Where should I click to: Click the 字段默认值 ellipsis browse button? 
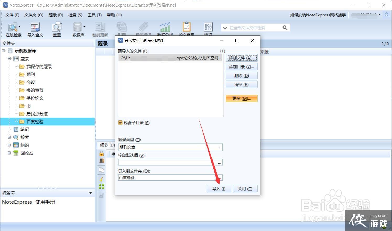tap(219, 162)
